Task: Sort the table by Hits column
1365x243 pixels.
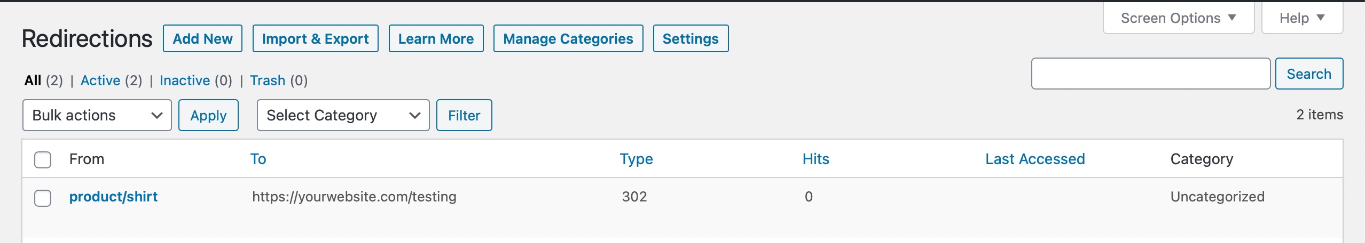Action: (x=815, y=159)
